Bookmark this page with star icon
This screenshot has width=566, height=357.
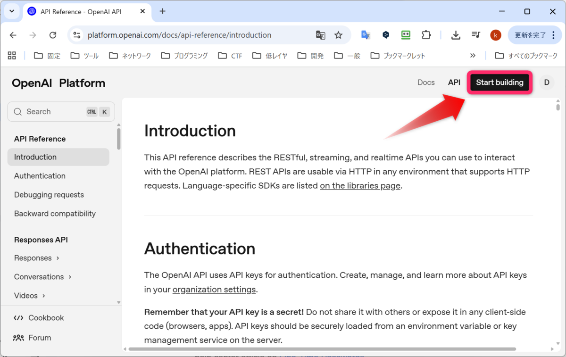click(x=338, y=35)
